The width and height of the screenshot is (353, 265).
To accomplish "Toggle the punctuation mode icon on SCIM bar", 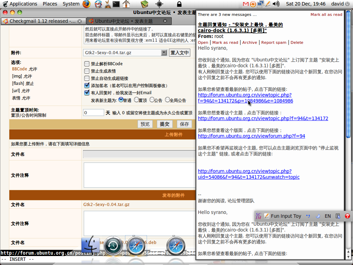I will pos(308,216).
